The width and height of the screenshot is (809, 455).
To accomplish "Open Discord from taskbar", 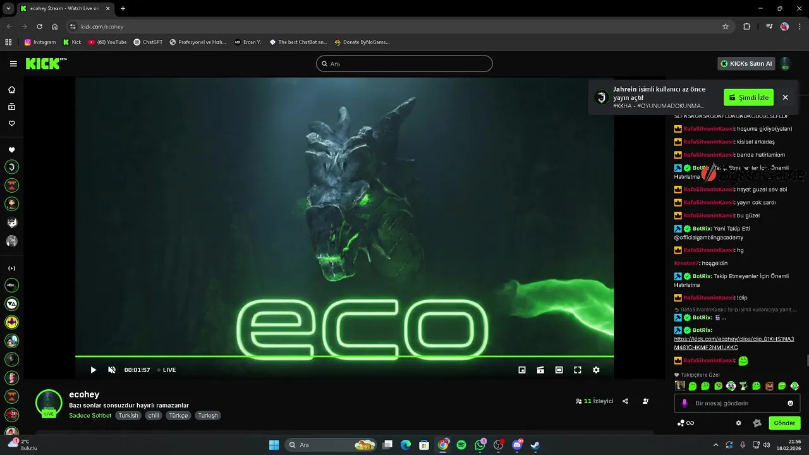I will pyautogui.click(x=517, y=445).
